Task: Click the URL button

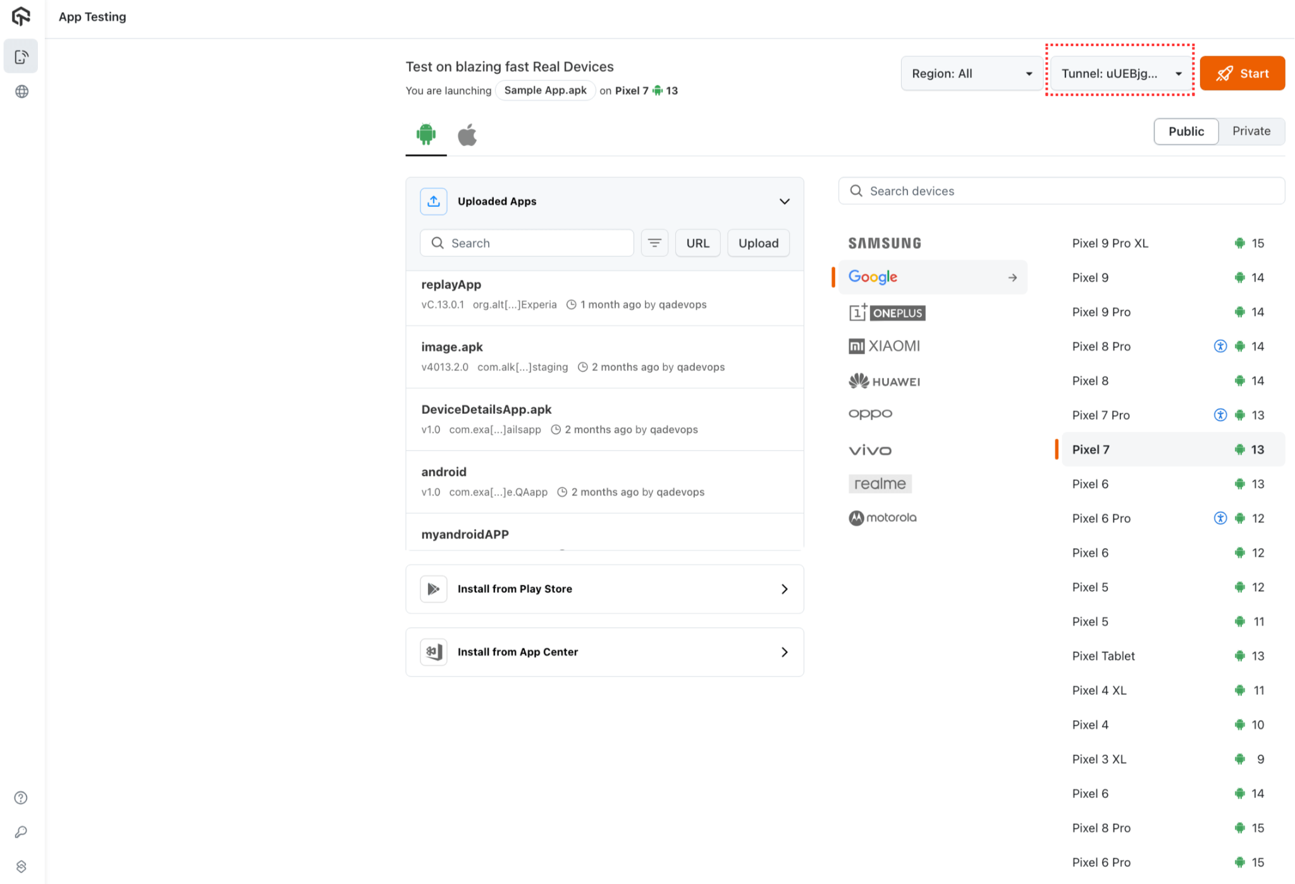Action: pos(697,243)
